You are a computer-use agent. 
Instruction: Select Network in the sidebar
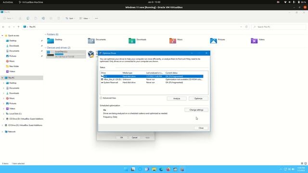[12, 132]
